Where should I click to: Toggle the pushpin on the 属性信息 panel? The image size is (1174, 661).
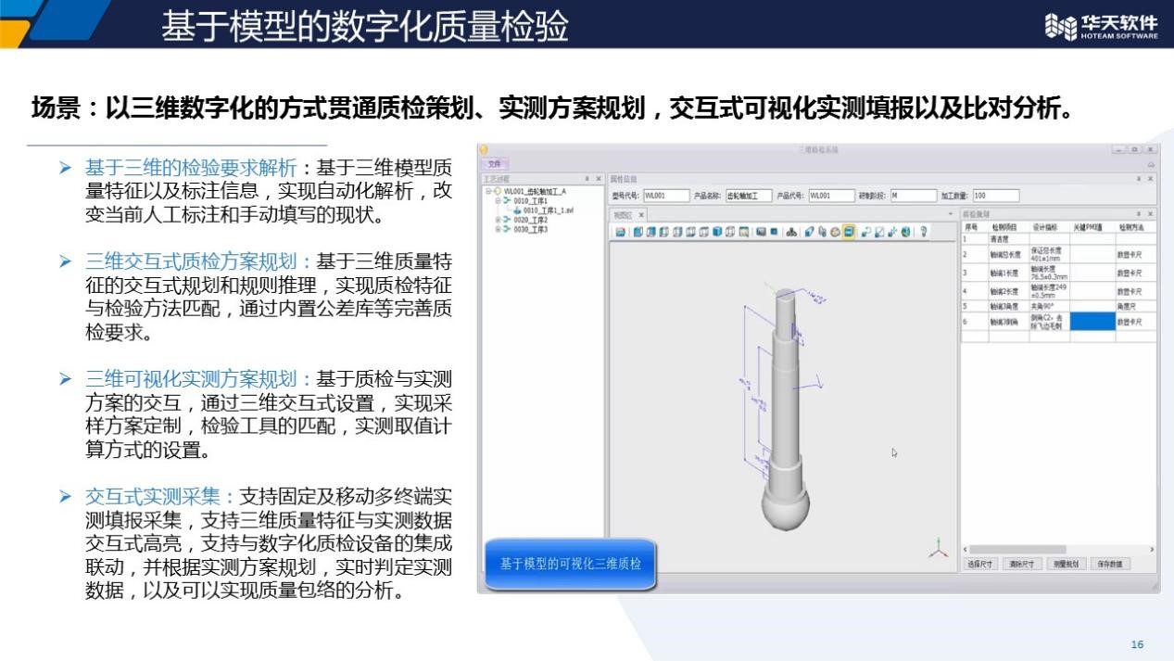[1139, 179]
